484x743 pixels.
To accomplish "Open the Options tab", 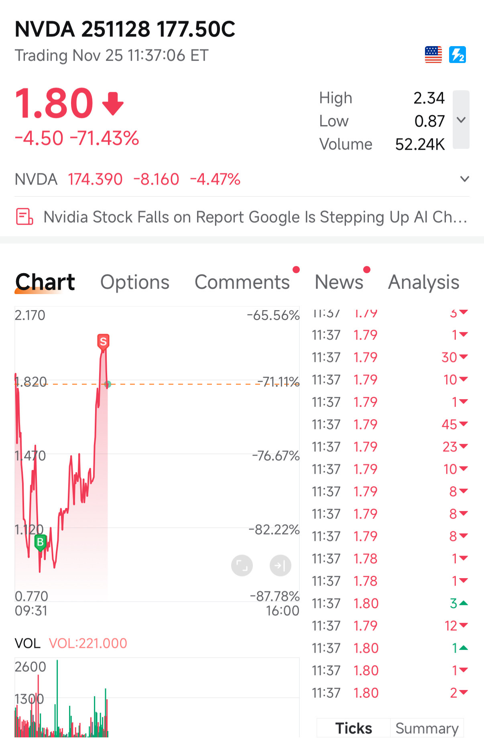I will [x=135, y=282].
